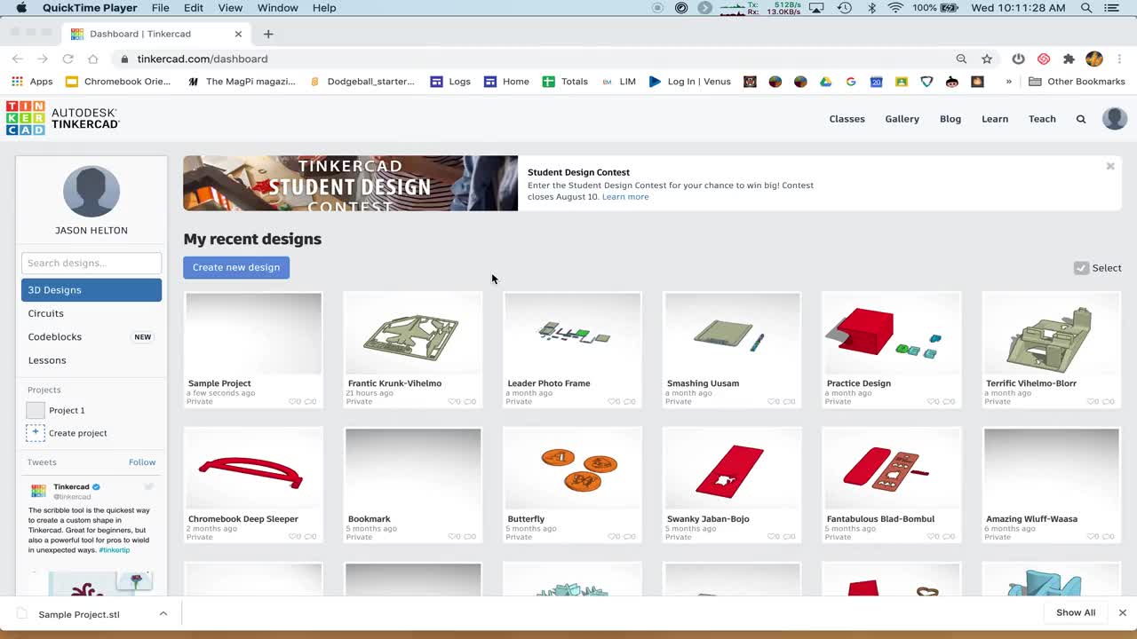Click the Wi-Fi icon in menu bar

click(895, 8)
